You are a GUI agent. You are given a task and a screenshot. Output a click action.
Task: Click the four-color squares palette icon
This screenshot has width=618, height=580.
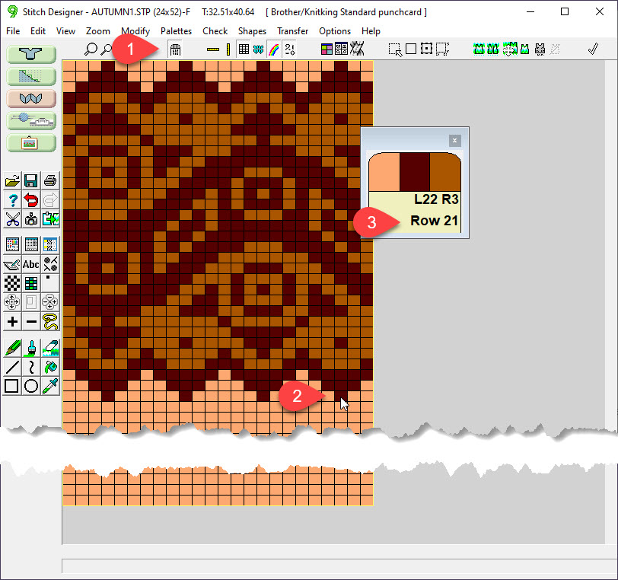[327, 49]
